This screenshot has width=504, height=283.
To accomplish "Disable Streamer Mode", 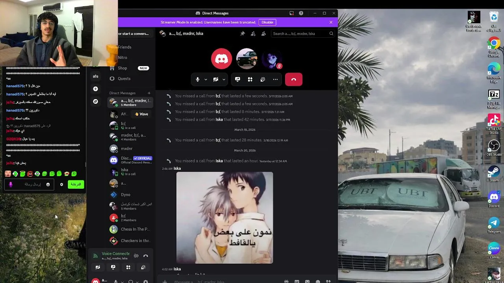I will 267,22.
